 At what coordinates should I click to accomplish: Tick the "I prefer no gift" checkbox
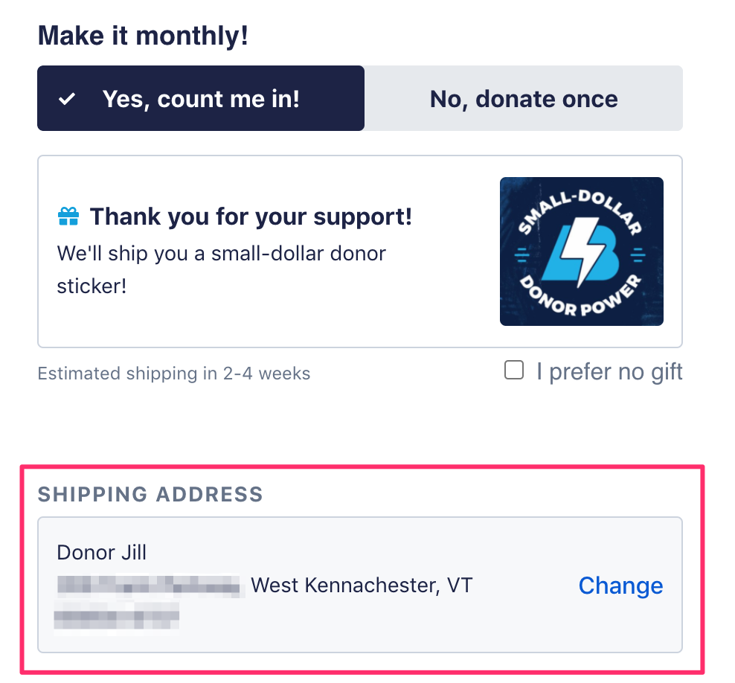click(x=514, y=371)
